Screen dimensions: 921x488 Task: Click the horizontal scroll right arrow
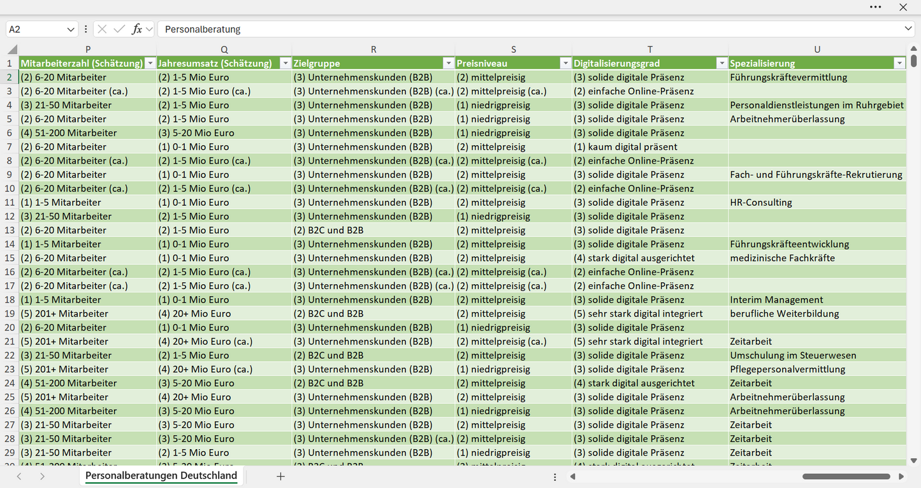pos(901,477)
